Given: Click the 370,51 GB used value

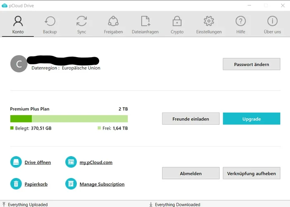Looking at the screenshot, I should tap(41, 128).
